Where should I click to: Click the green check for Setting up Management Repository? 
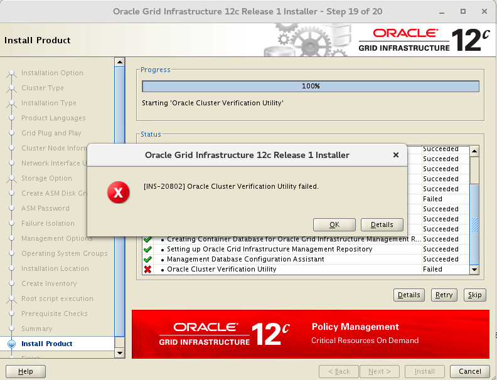click(147, 249)
